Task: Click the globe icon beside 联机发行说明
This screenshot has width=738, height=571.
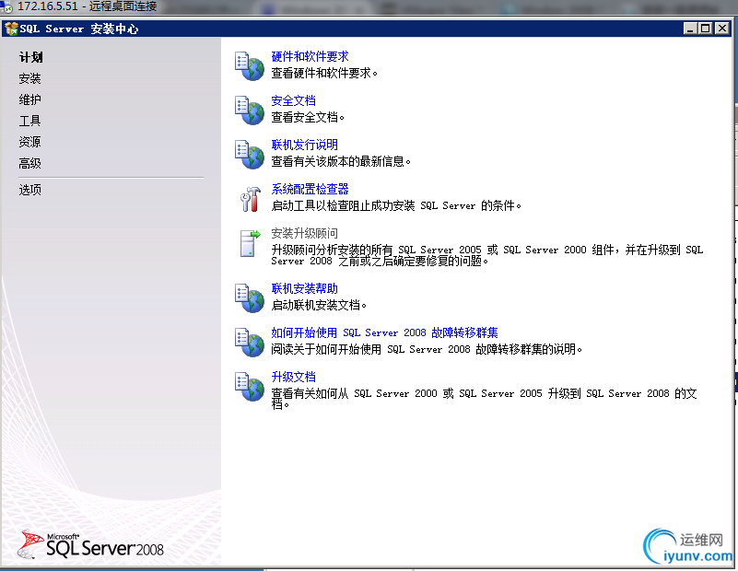Action: click(250, 155)
